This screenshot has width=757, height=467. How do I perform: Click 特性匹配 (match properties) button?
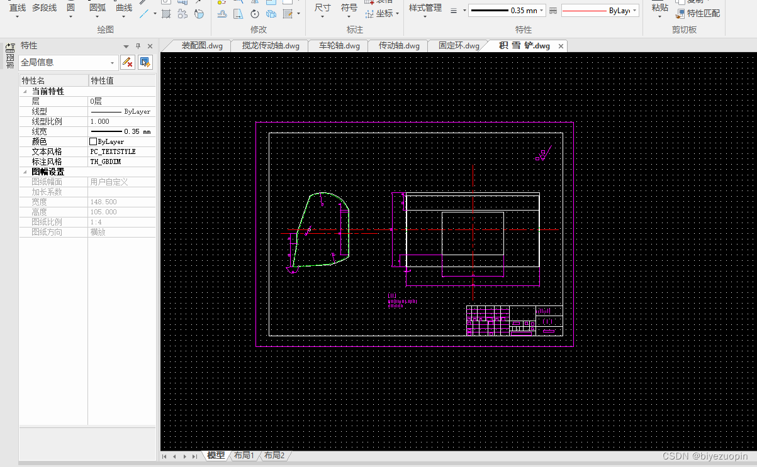[x=698, y=13]
